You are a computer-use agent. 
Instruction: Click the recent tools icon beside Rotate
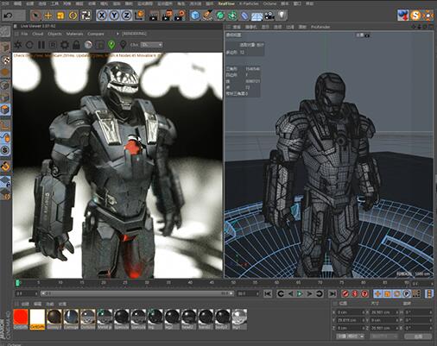[x=85, y=15]
